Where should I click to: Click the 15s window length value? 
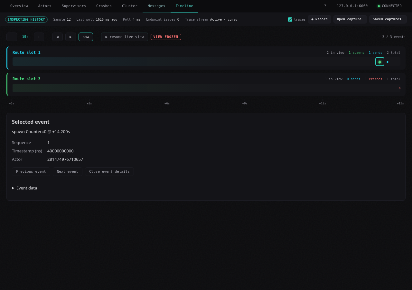pyautogui.click(x=25, y=37)
